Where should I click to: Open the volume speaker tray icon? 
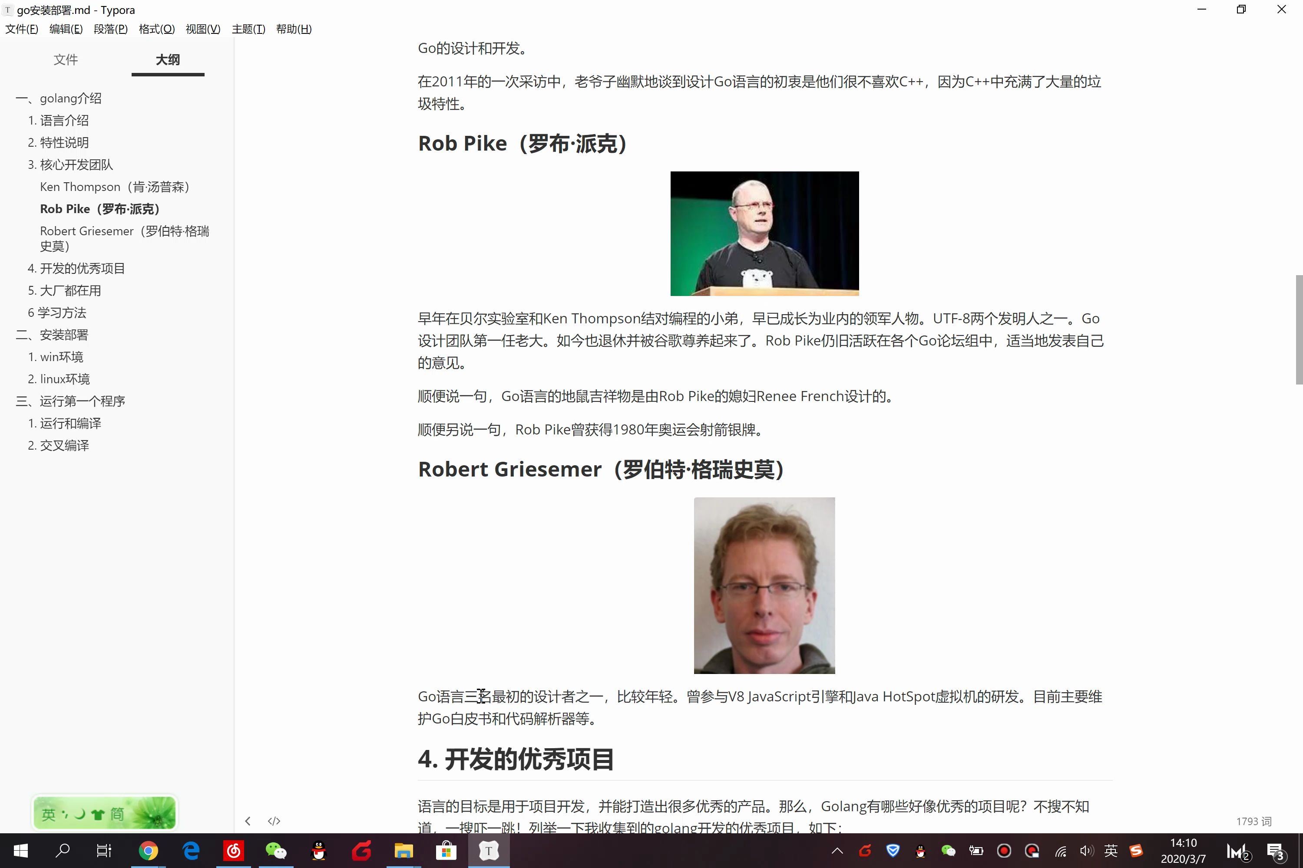point(1086,851)
